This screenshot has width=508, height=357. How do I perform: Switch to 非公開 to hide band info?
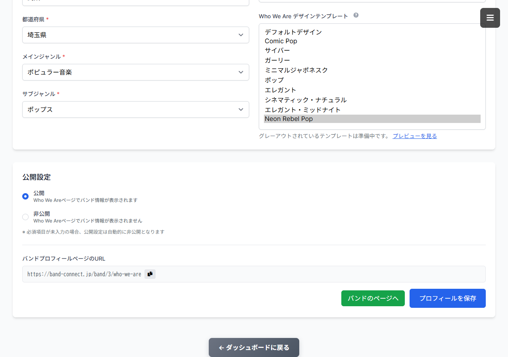tap(25, 217)
